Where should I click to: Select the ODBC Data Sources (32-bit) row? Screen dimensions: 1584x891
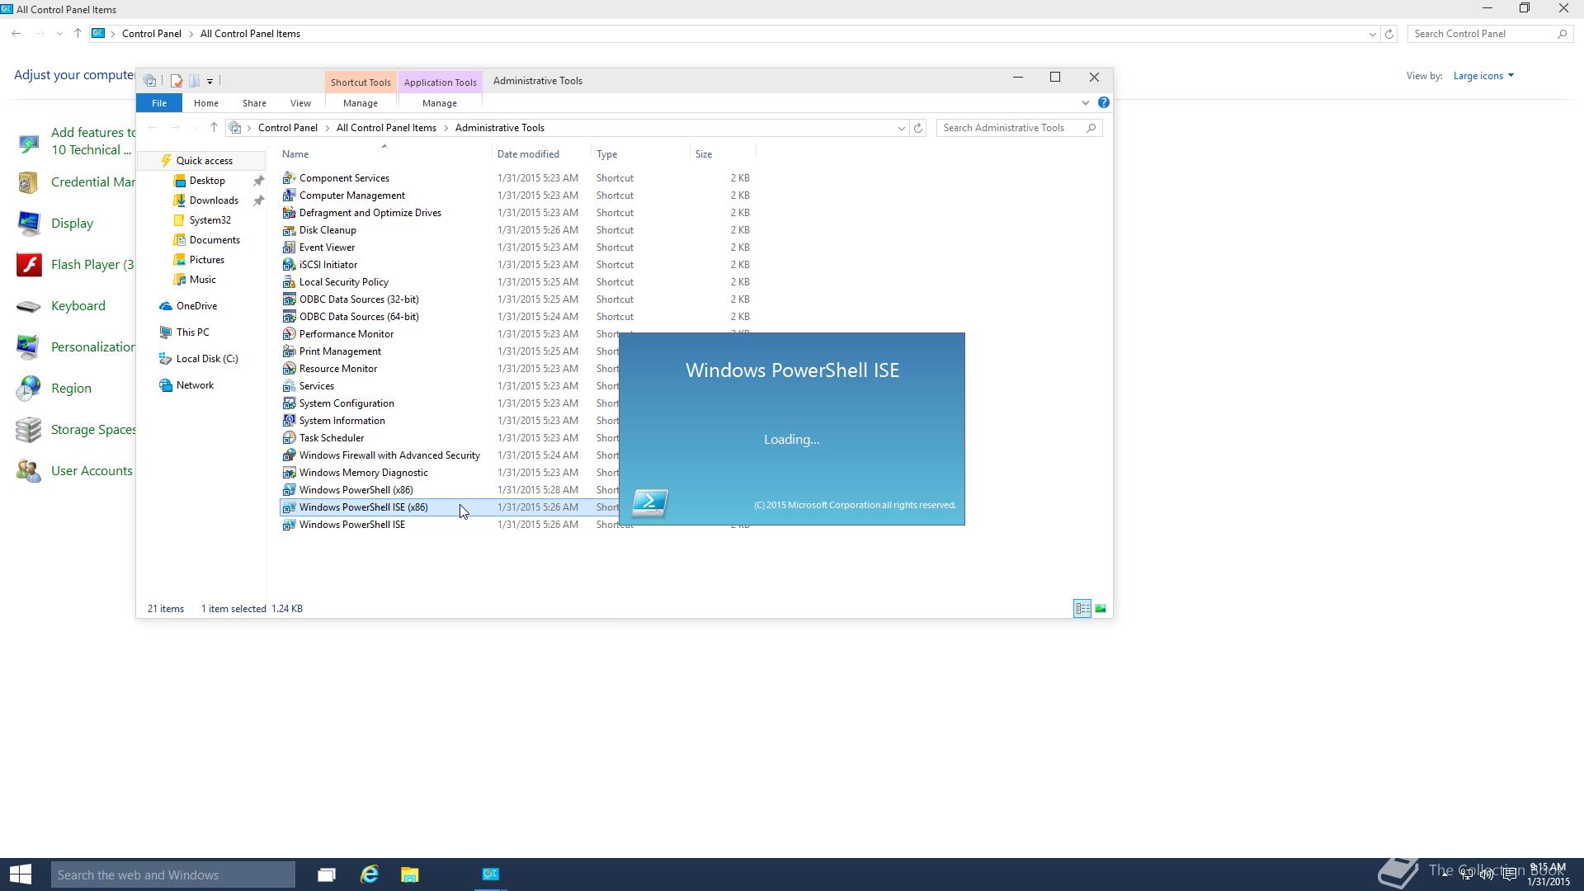point(517,299)
